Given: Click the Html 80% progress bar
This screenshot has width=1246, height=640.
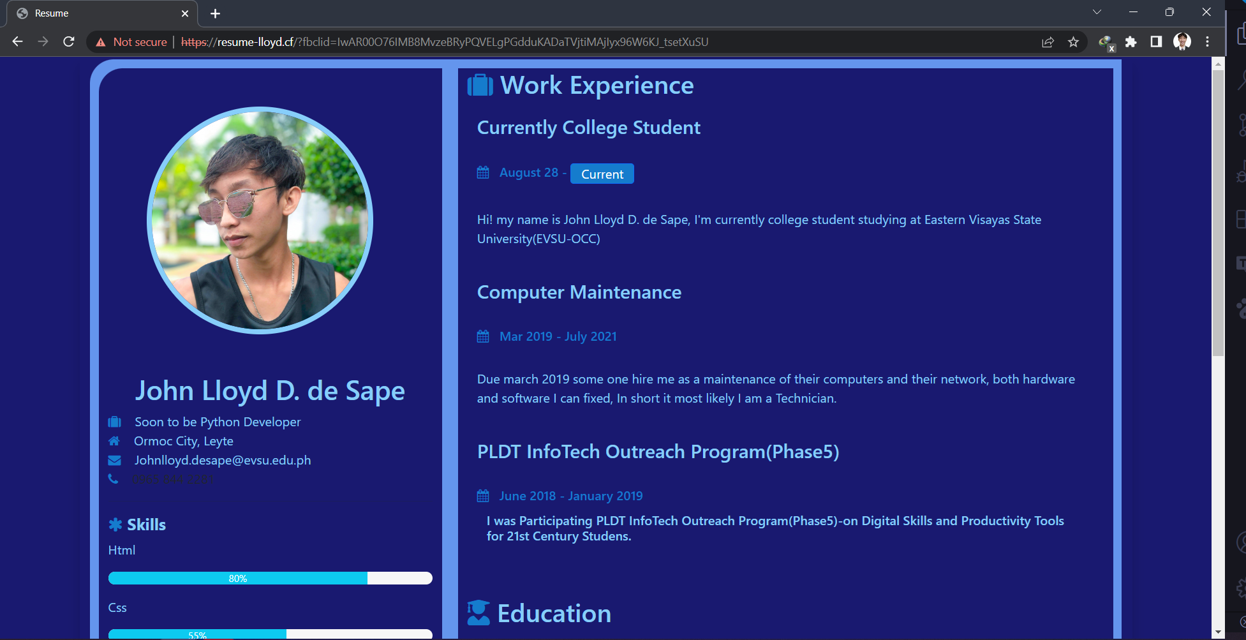Looking at the screenshot, I should pos(270,578).
